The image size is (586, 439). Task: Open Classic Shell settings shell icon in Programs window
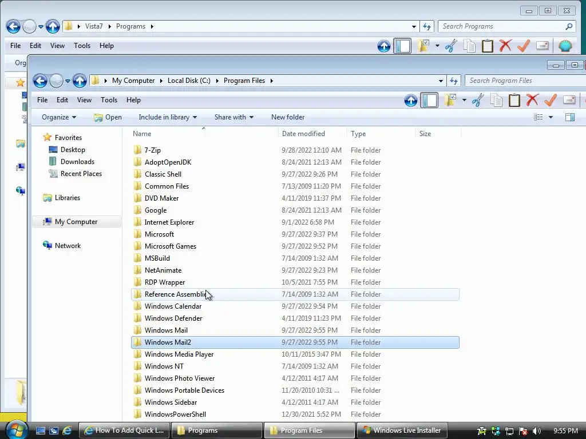(x=565, y=46)
